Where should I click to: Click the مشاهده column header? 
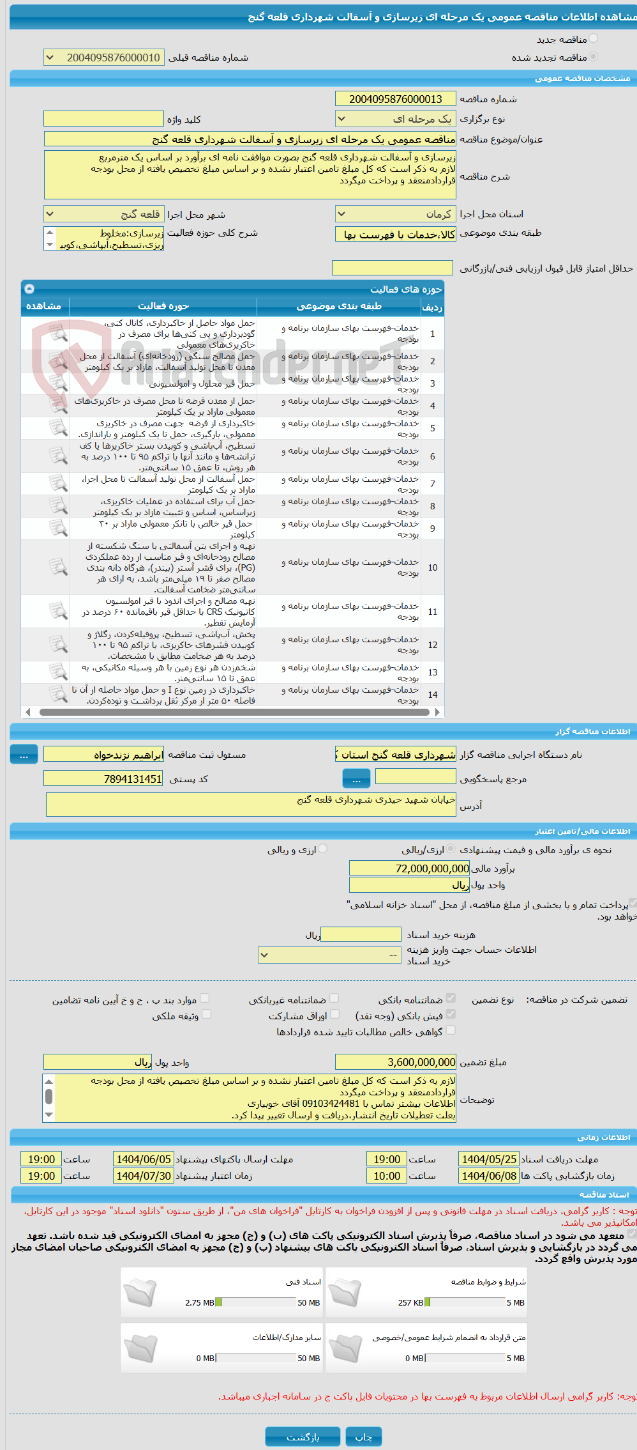point(44,307)
